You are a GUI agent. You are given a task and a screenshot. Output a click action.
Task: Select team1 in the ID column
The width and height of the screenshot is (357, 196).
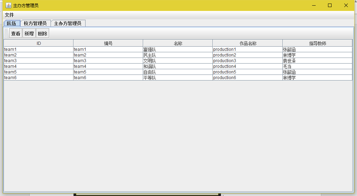[39, 49]
